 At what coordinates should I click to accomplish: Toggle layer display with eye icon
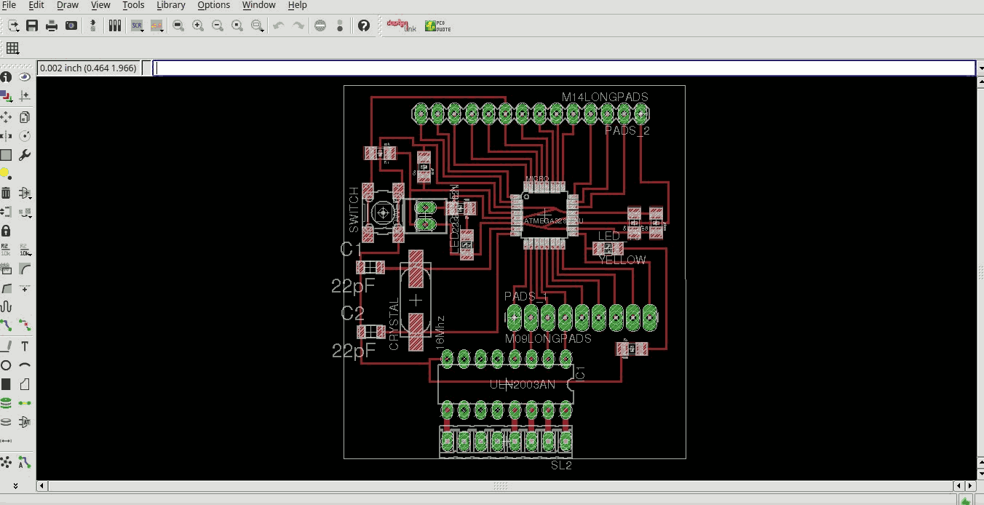tap(25, 76)
